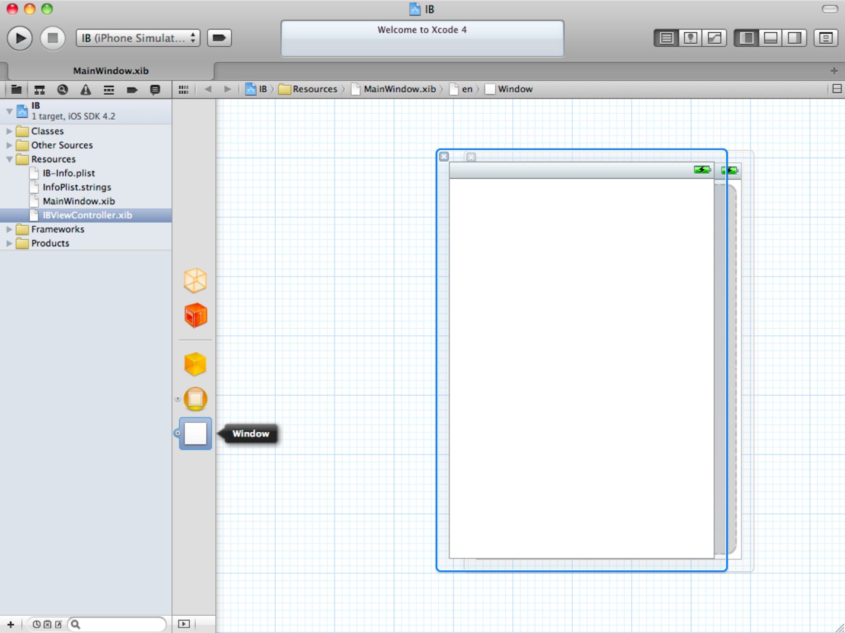Add a new tab with plus button
Screen dimensions: 845x633
click(834, 70)
